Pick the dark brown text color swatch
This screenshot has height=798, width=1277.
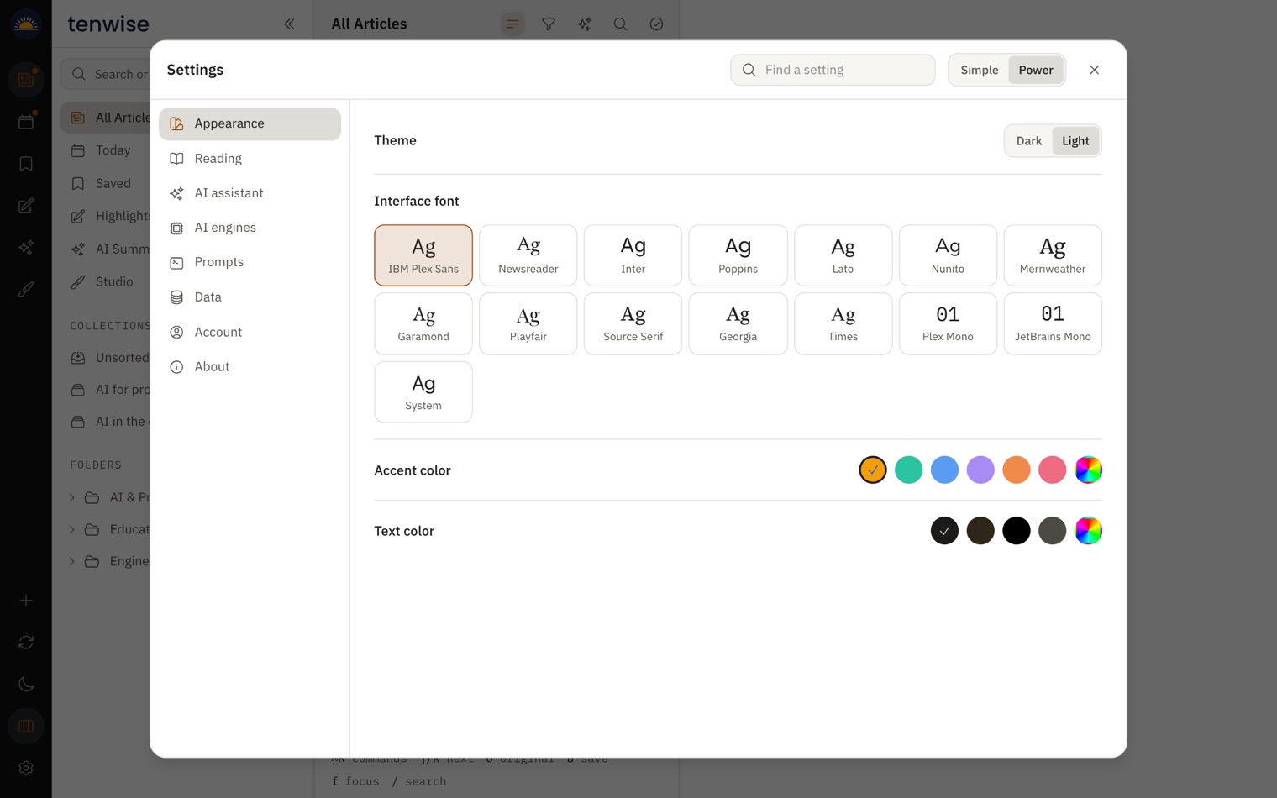[980, 531]
